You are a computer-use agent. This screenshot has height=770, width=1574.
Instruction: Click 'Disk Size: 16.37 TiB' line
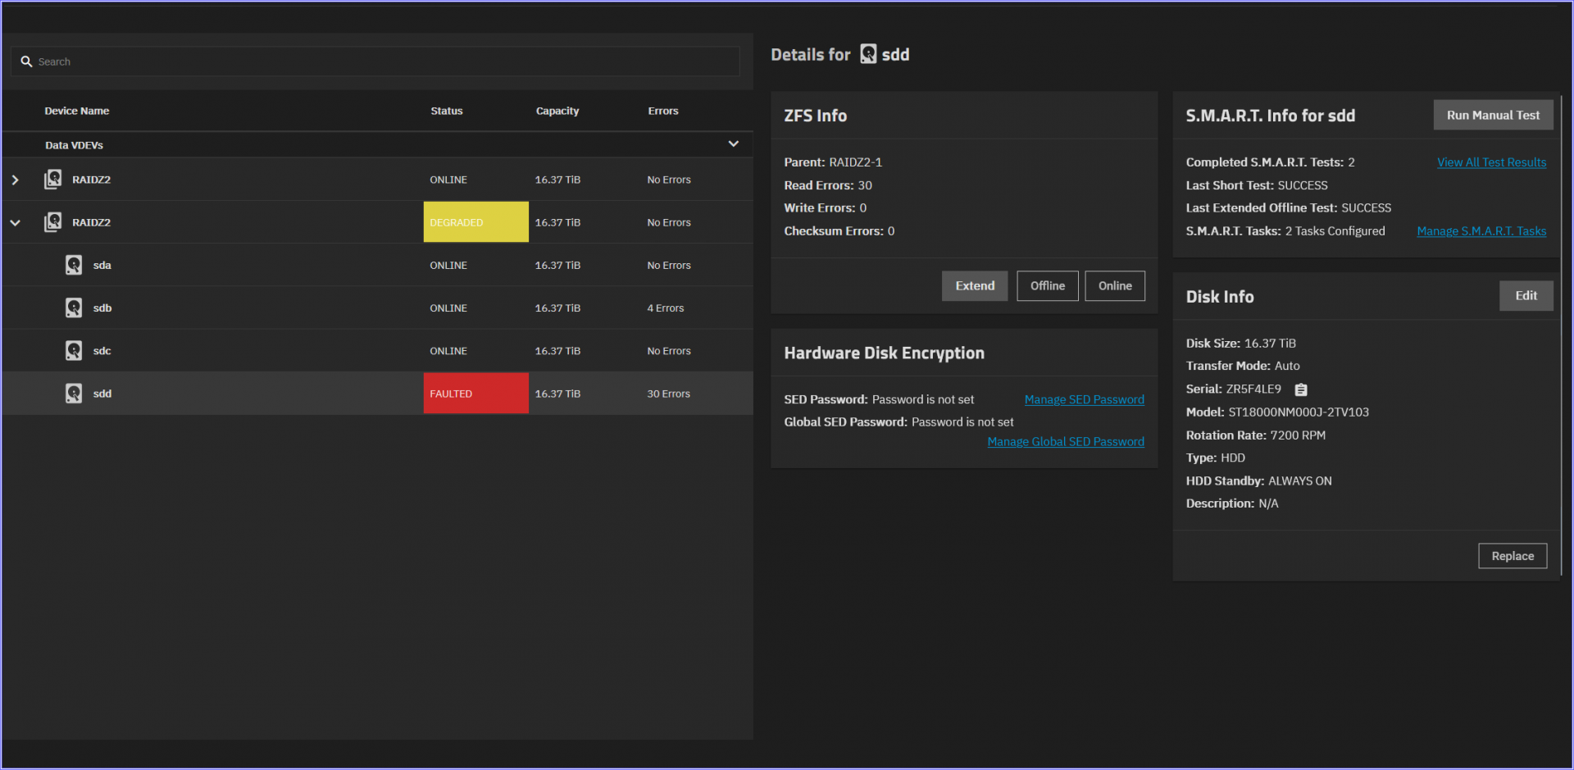click(x=1240, y=344)
